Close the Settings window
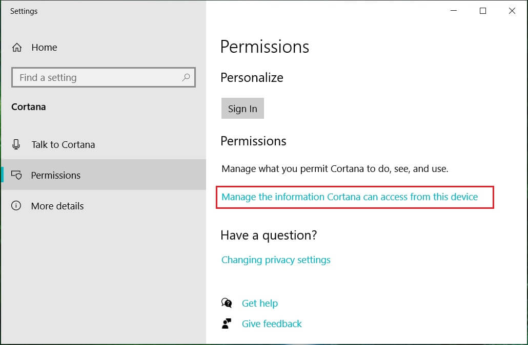Viewport: 528px width, 345px height. pos(512,11)
